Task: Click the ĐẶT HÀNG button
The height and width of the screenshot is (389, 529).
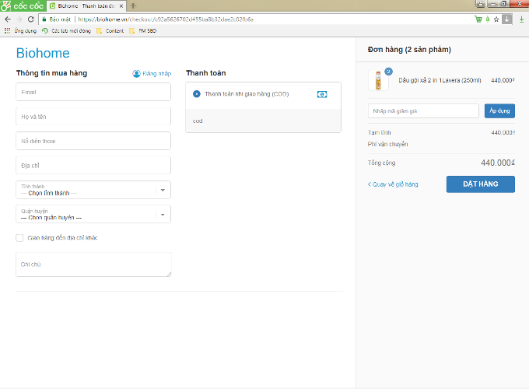Action: click(x=480, y=184)
